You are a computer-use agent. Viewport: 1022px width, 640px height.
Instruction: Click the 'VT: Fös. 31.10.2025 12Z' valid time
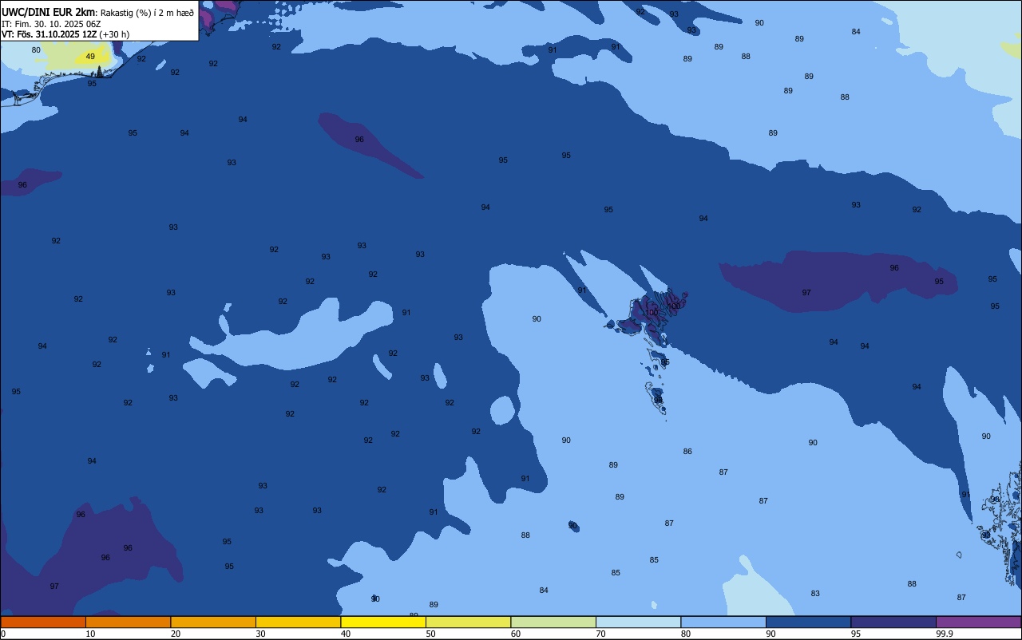tap(49, 34)
